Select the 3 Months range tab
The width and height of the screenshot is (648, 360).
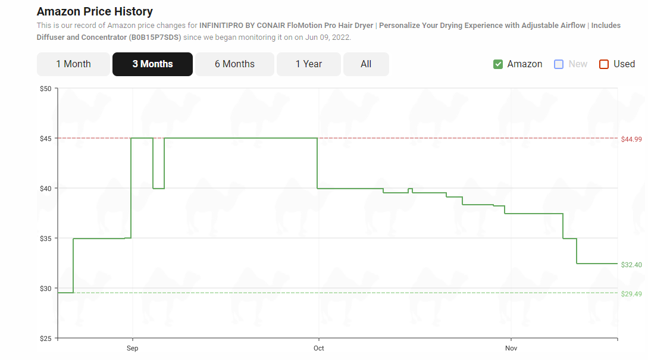click(152, 64)
